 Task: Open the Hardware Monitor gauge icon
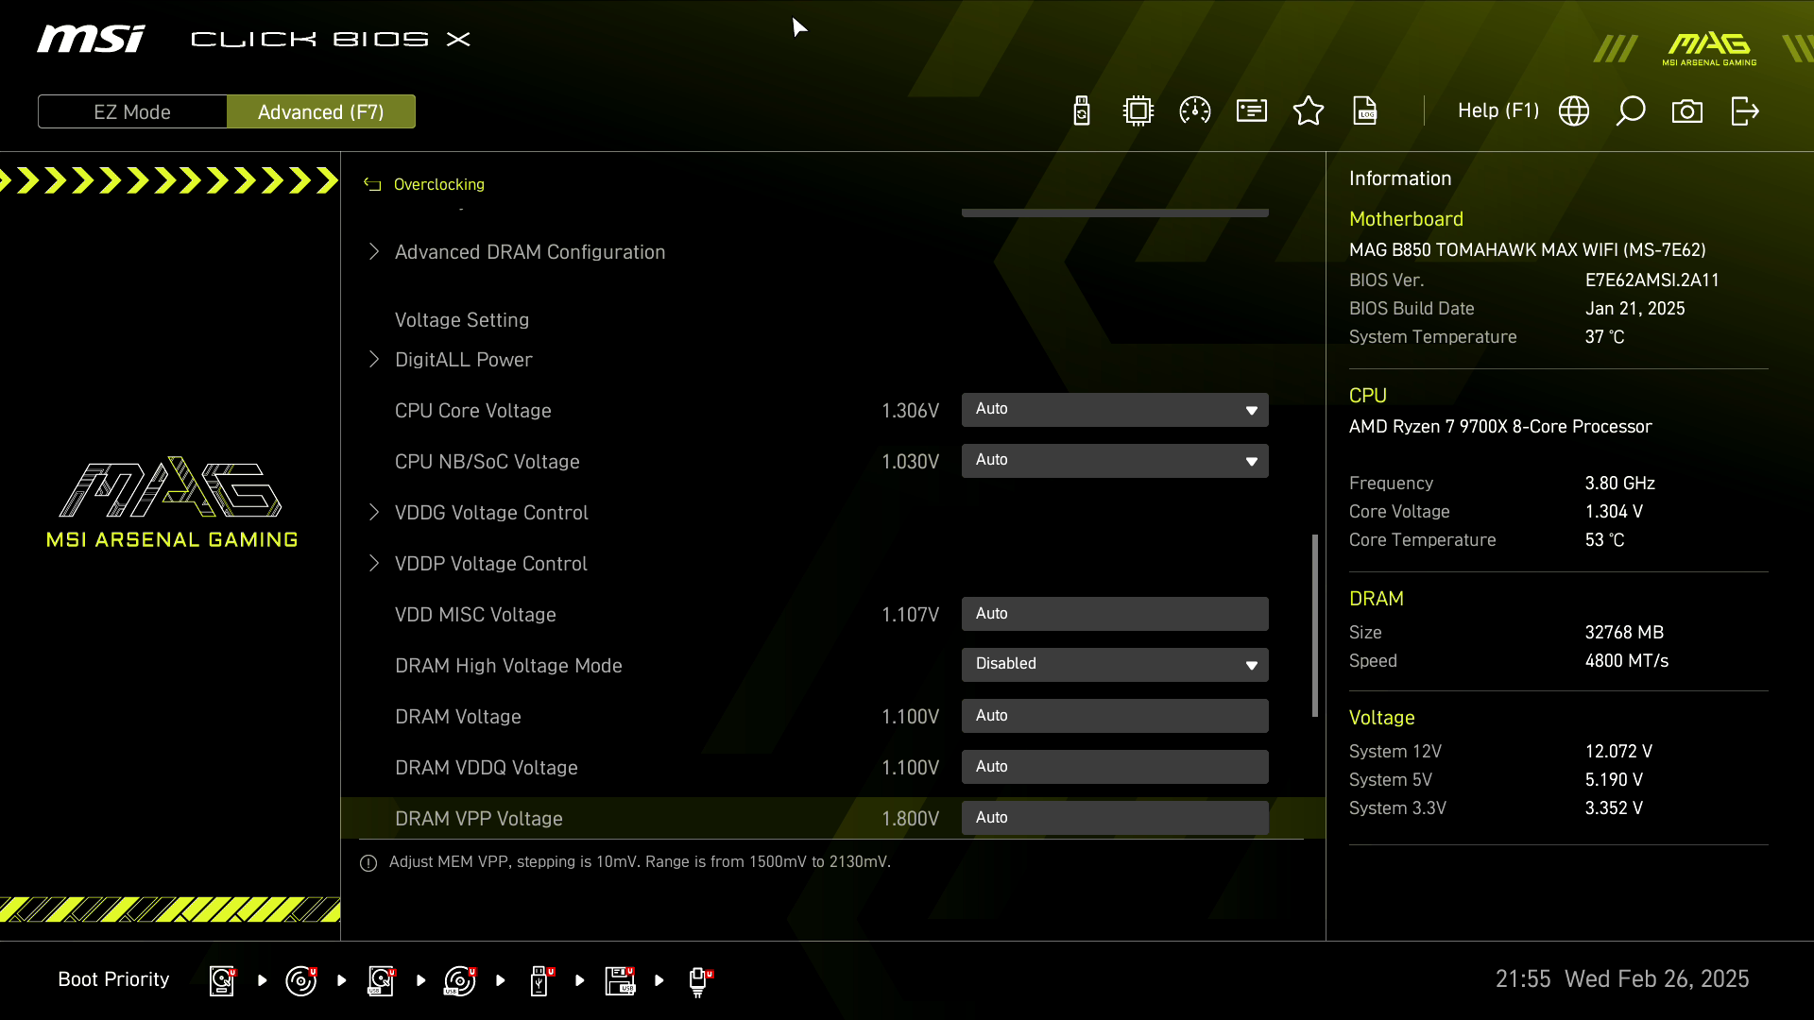[1194, 110]
